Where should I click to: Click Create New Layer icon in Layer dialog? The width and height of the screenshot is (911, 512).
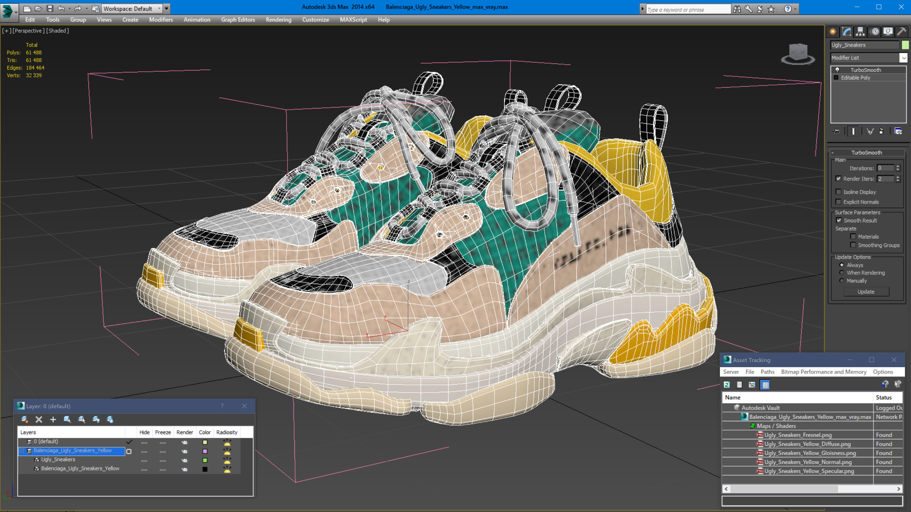pyautogui.click(x=24, y=419)
